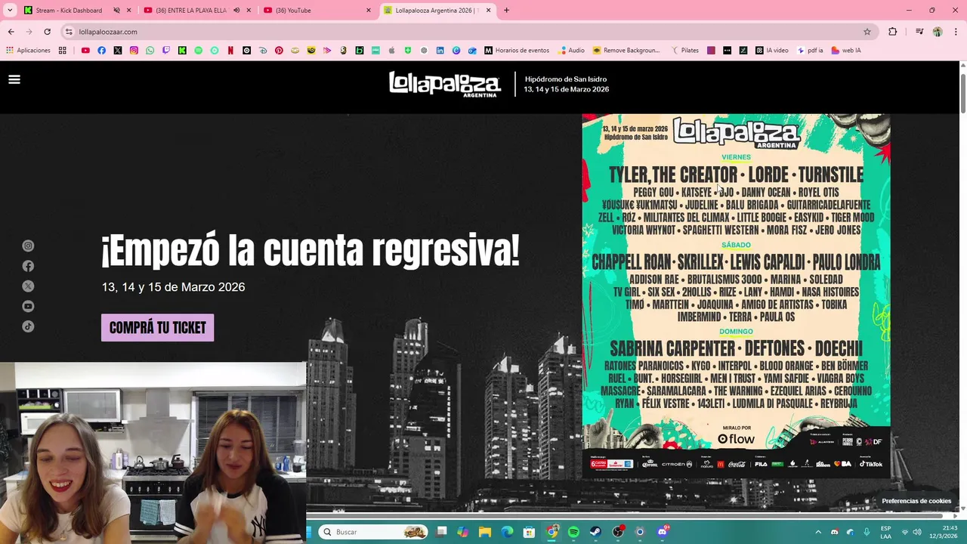967x544 pixels.
Task: Click the Lollapalooza Argentina logo
Action: click(x=445, y=84)
